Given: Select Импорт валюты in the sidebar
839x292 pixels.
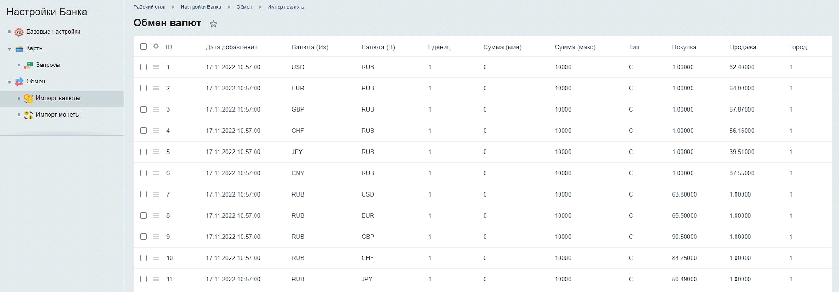Looking at the screenshot, I should click(x=58, y=98).
